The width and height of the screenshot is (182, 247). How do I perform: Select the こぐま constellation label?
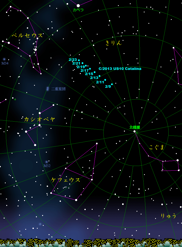156,147
